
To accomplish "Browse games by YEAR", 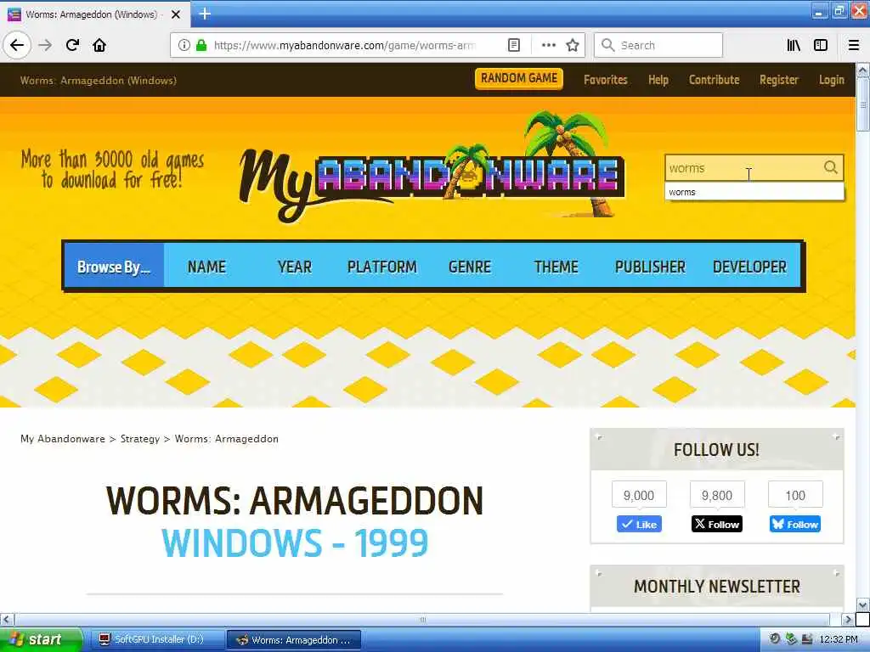I will [x=295, y=267].
